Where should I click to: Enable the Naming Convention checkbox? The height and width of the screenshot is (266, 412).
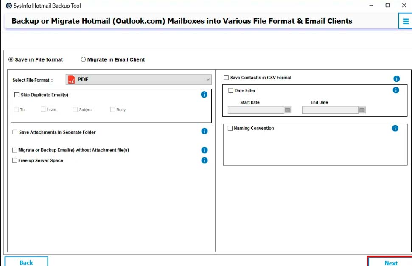coord(230,128)
